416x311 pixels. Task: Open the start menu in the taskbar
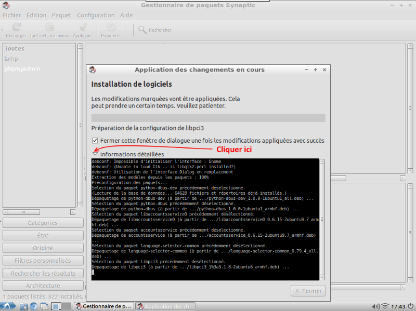coord(7,306)
